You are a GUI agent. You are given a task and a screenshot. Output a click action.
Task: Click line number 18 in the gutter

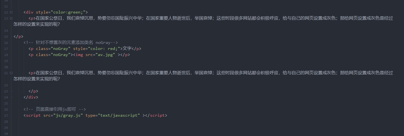coord(6,55)
